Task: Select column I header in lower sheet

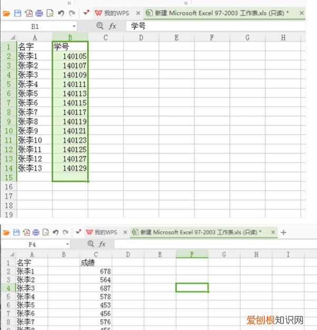Action: click(288, 255)
